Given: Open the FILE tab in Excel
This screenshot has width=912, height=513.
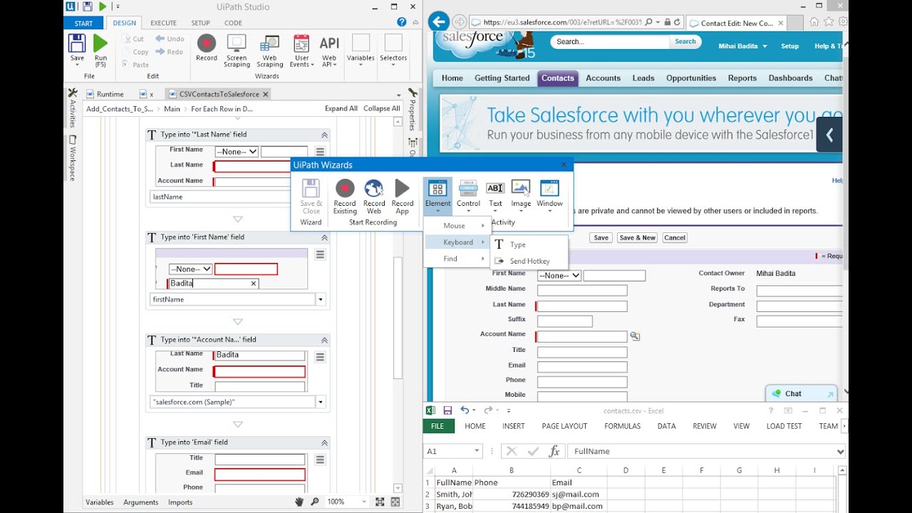Looking at the screenshot, I should pyautogui.click(x=437, y=426).
